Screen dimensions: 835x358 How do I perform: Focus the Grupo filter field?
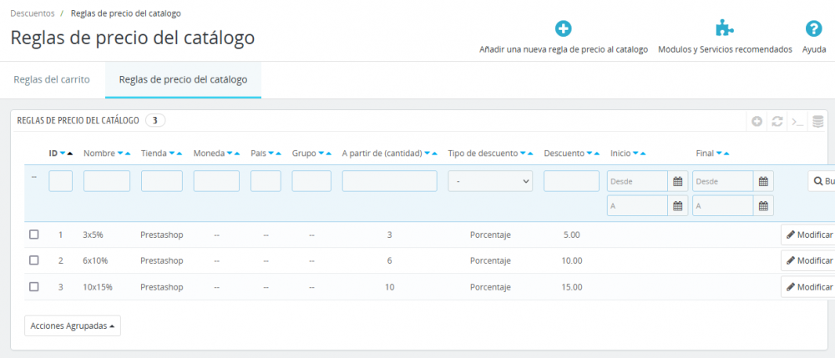311,181
